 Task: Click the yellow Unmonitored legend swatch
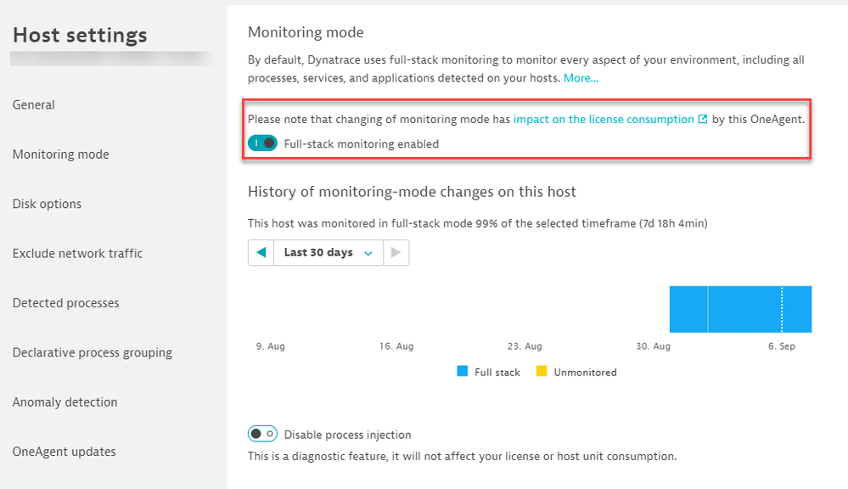tap(542, 372)
